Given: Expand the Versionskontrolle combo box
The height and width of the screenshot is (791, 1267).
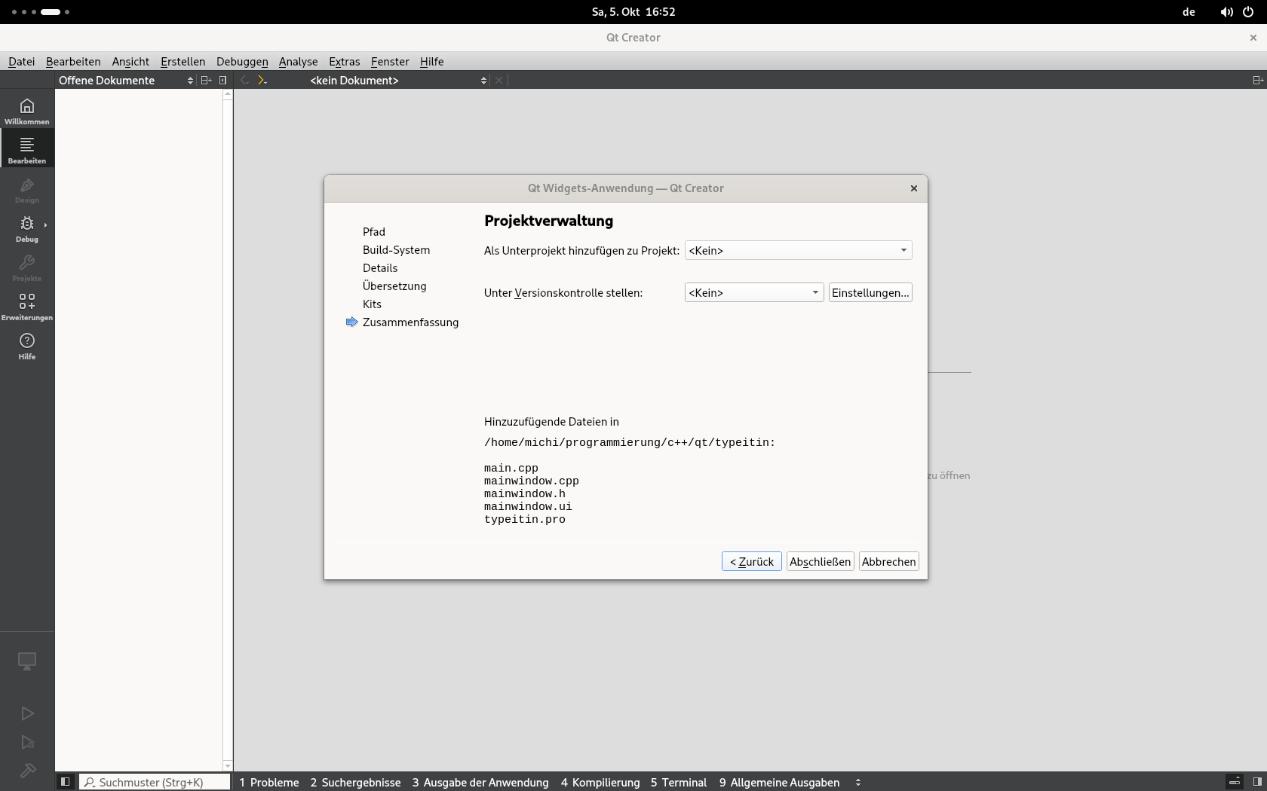Looking at the screenshot, I should 753,292.
